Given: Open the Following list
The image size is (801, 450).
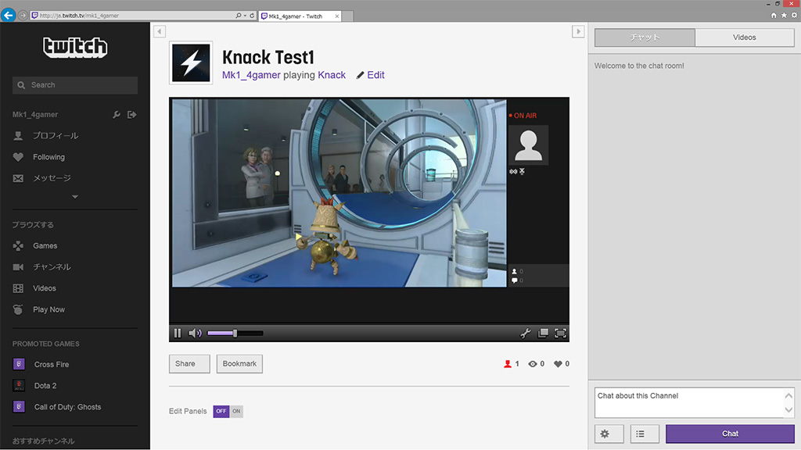Looking at the screenshot, I should (x=49, y=157).
